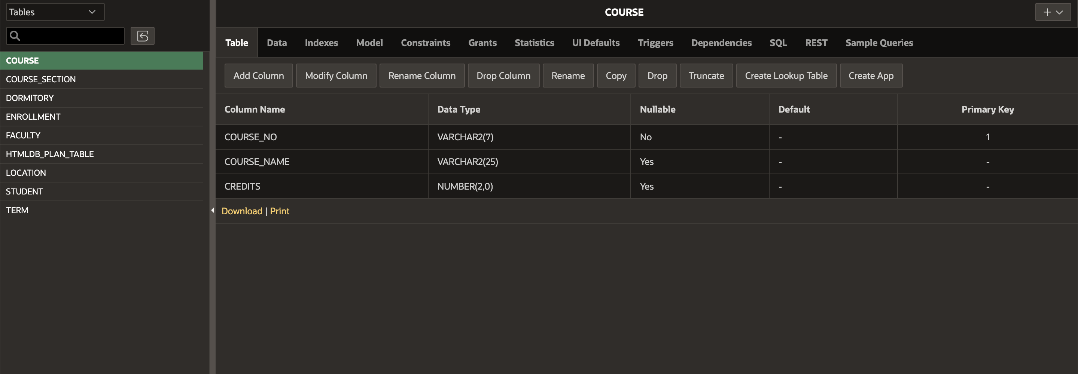1078x374 pixels.
Task: Switch to the Indexes tab
Action: 322,43
